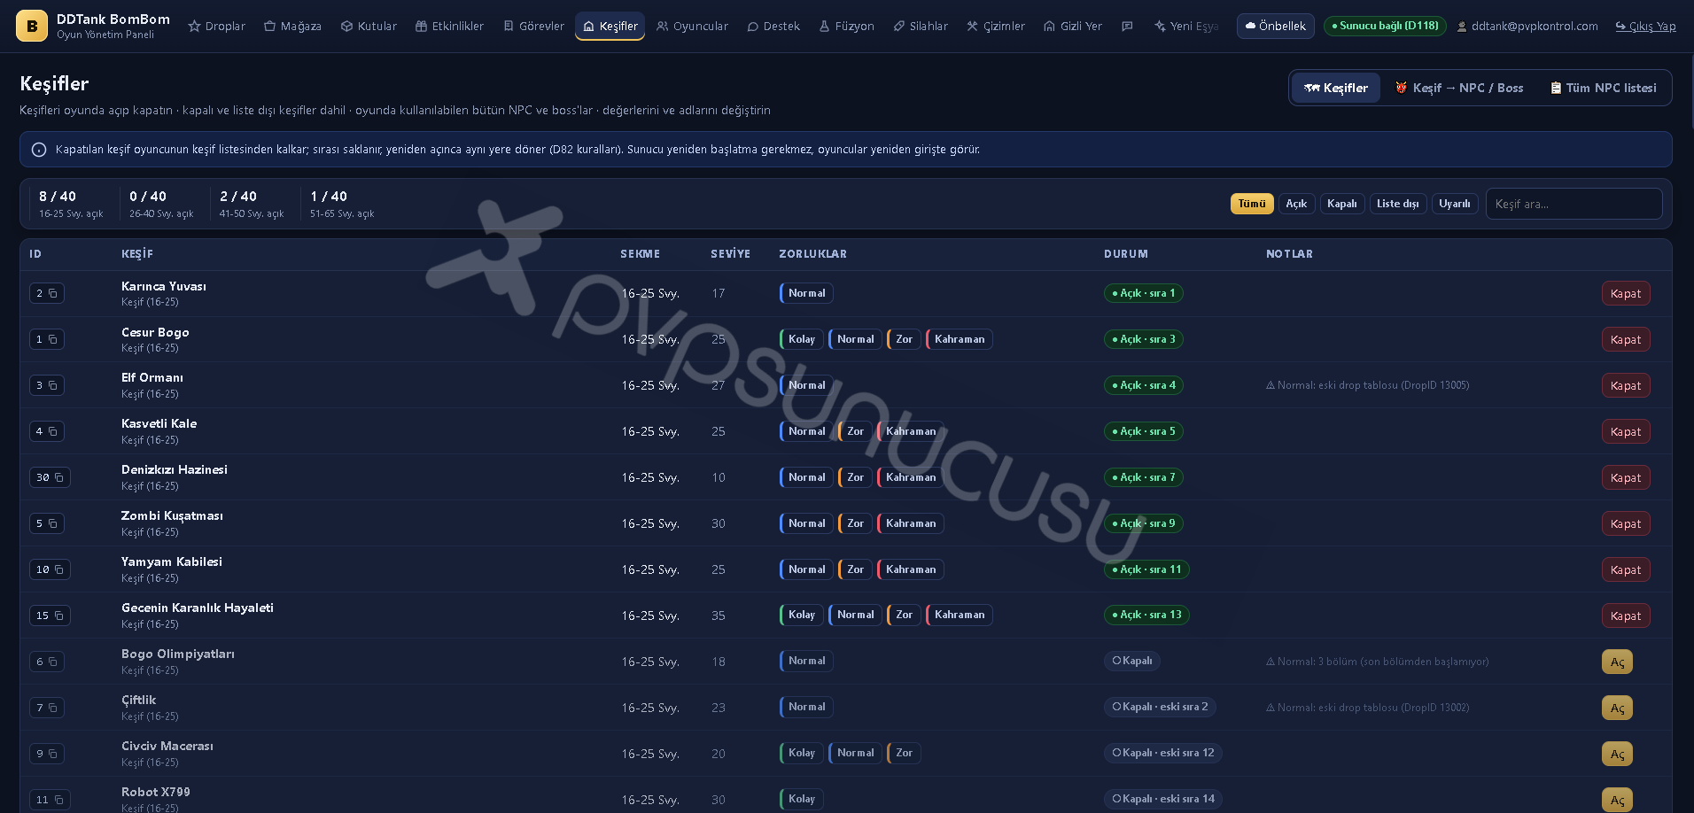Open Gizli Yer page
The height and width of the screenshot is (813, 1694).
1073,27
